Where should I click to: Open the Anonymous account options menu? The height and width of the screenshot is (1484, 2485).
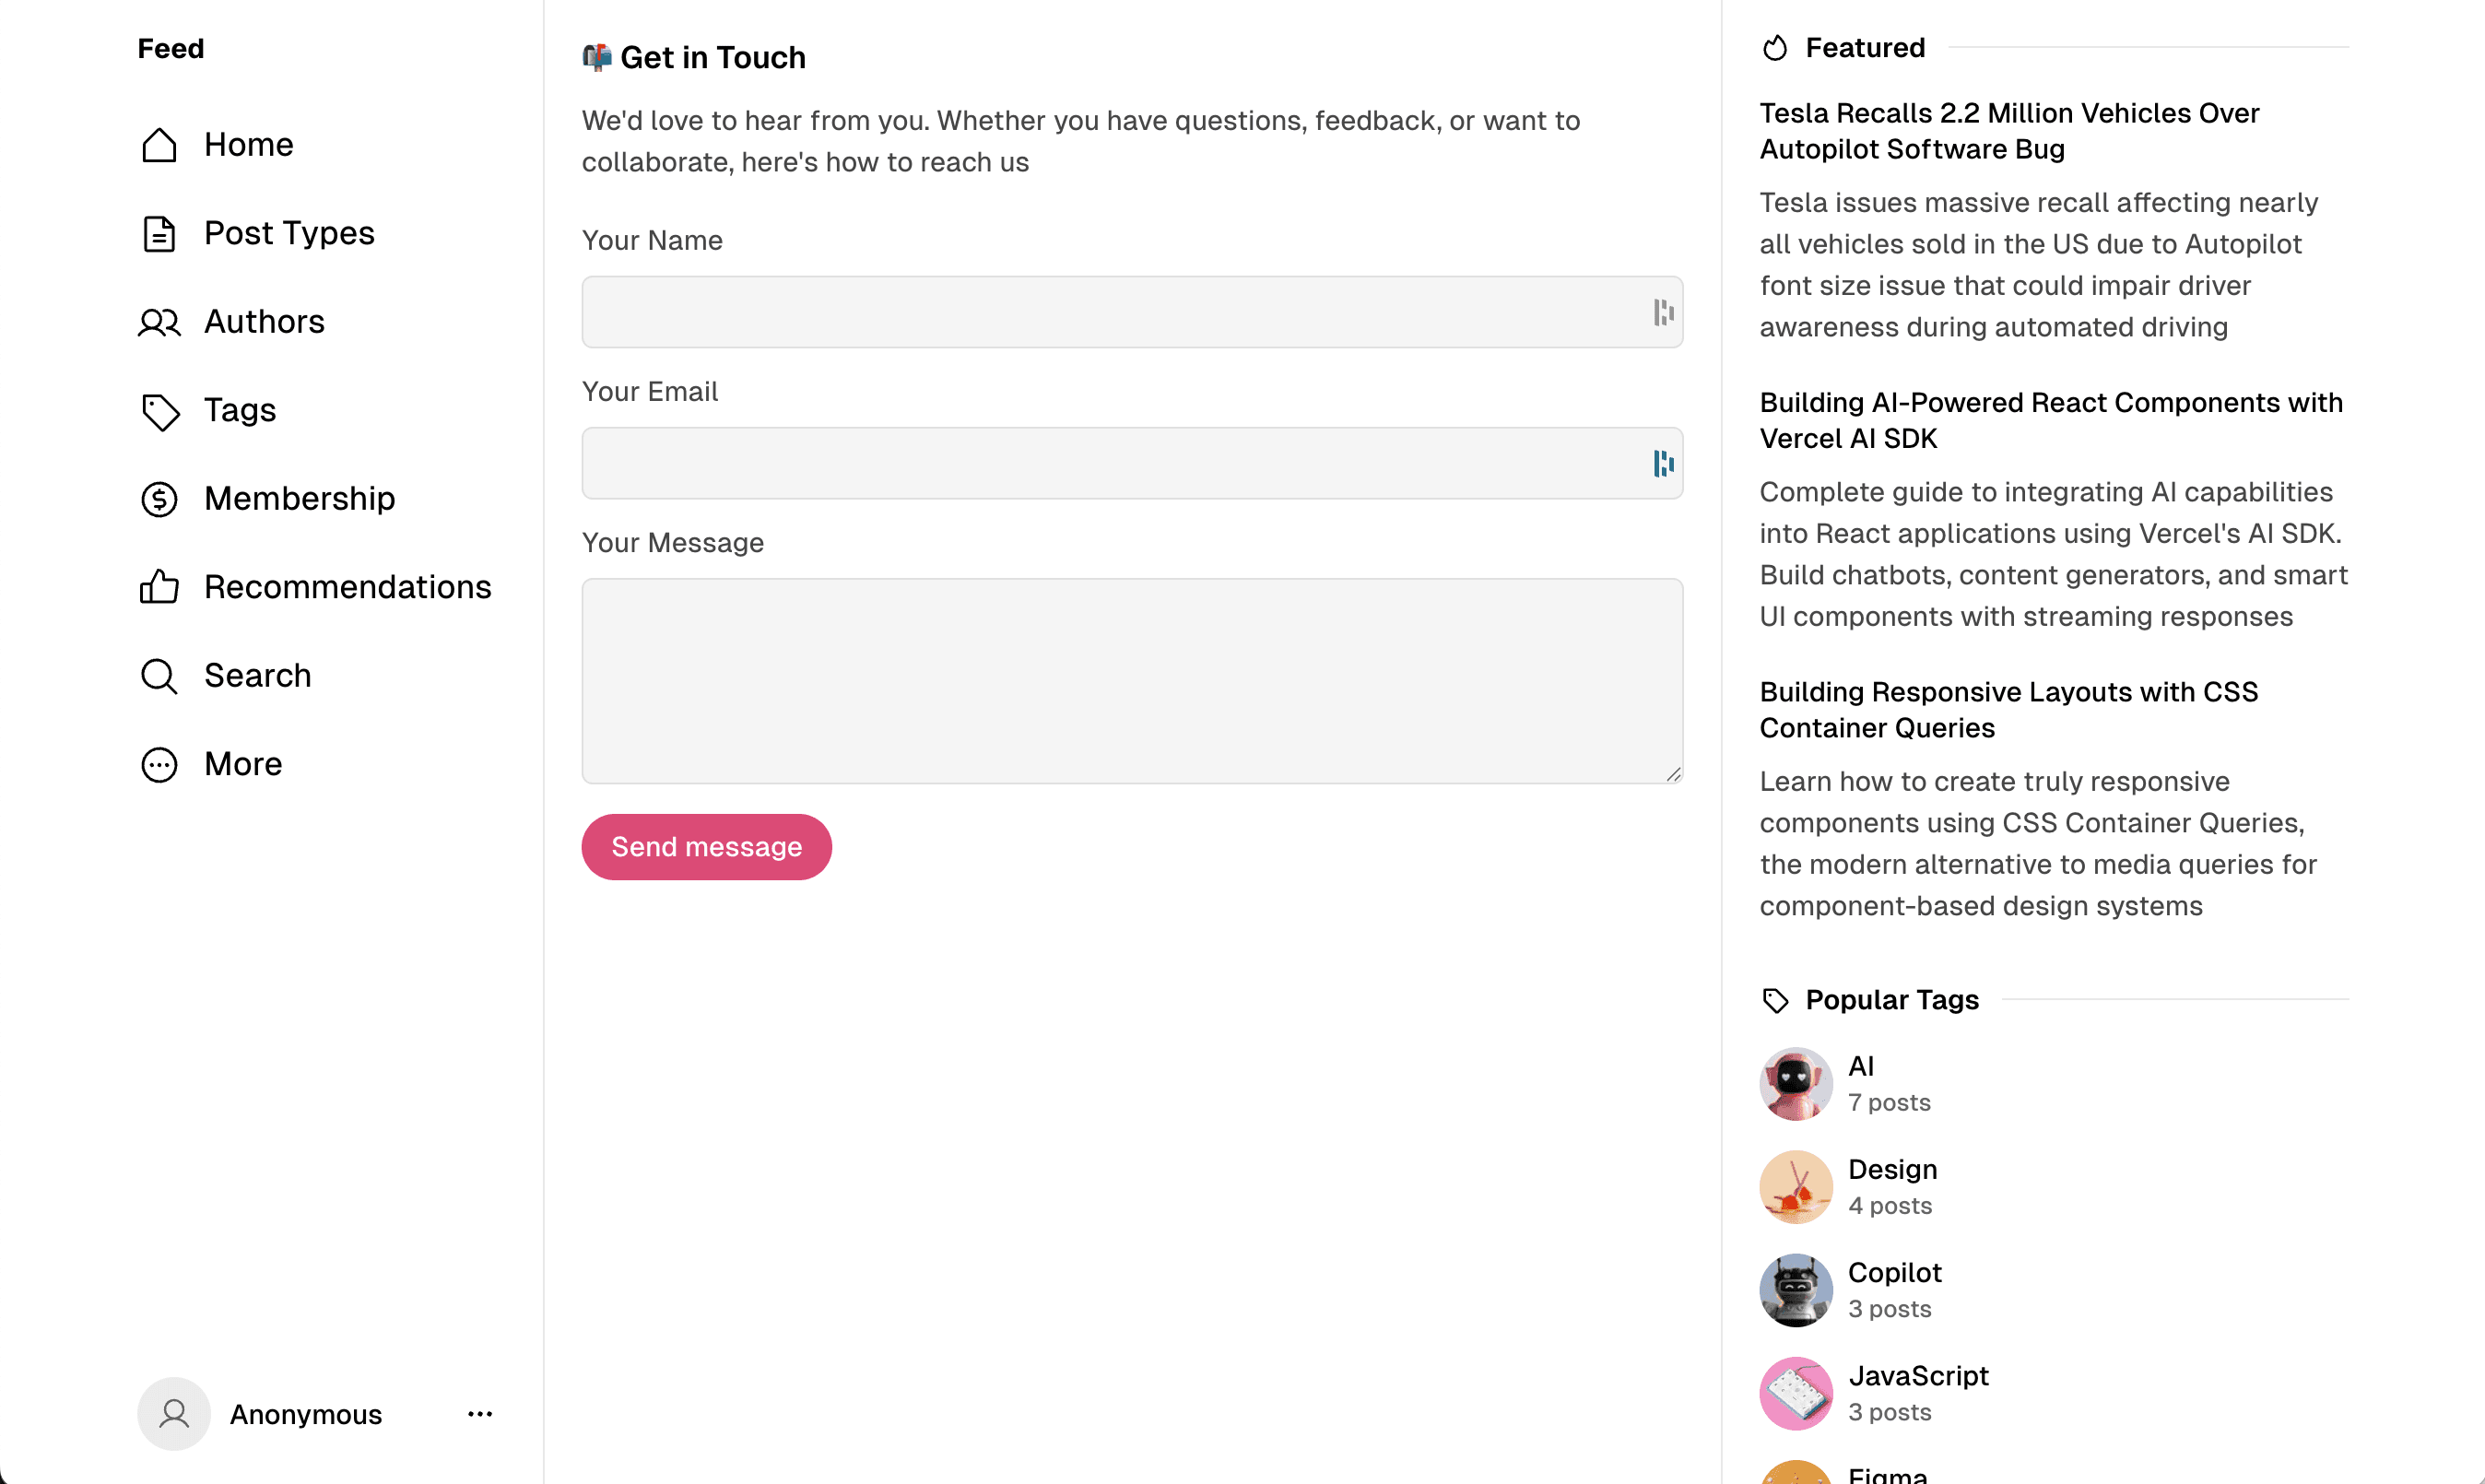(x=480, y=1414)
